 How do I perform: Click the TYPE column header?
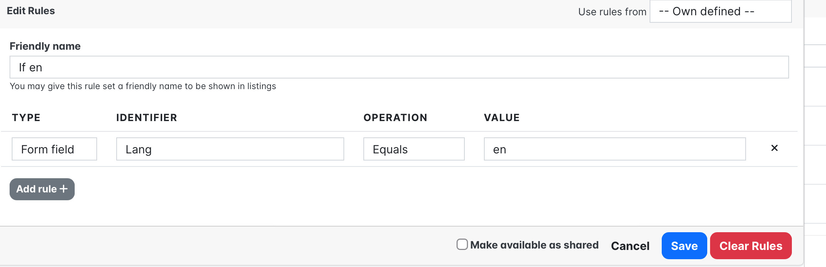click(x=26, y=118)
